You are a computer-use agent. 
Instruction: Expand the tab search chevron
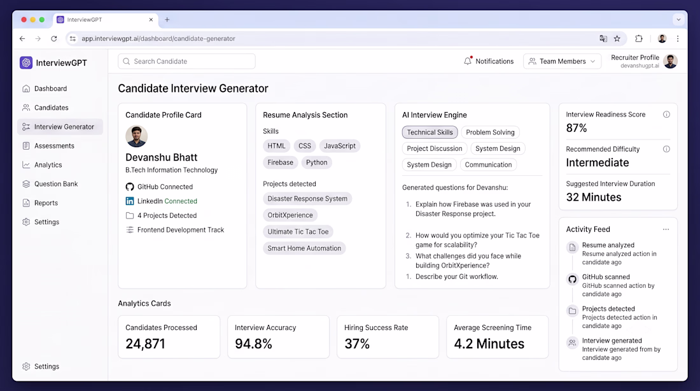click(678, 20)
